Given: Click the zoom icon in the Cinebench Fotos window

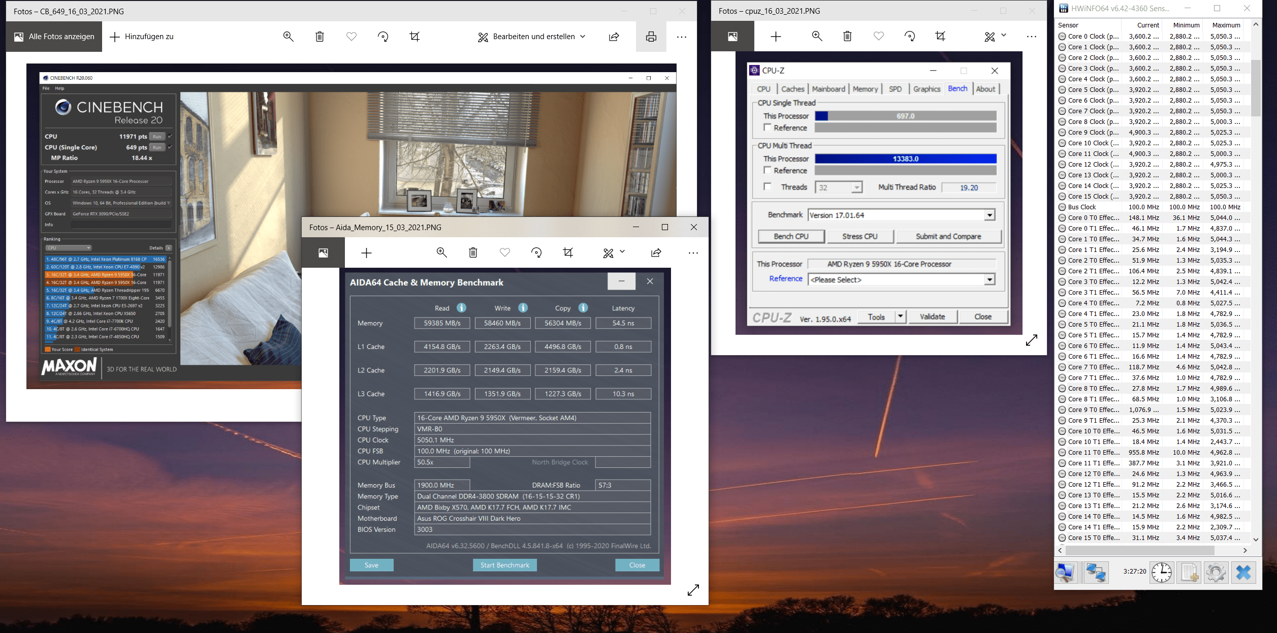Looking at the screenshot, I should [288, 37].
